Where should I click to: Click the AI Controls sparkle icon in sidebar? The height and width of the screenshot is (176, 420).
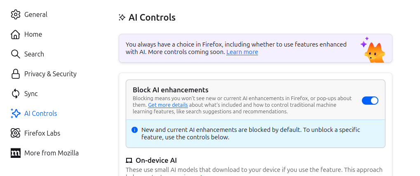(x=16, y=113)
